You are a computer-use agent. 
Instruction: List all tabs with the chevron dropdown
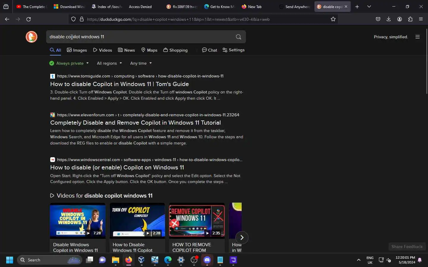[x=369, y=7]
